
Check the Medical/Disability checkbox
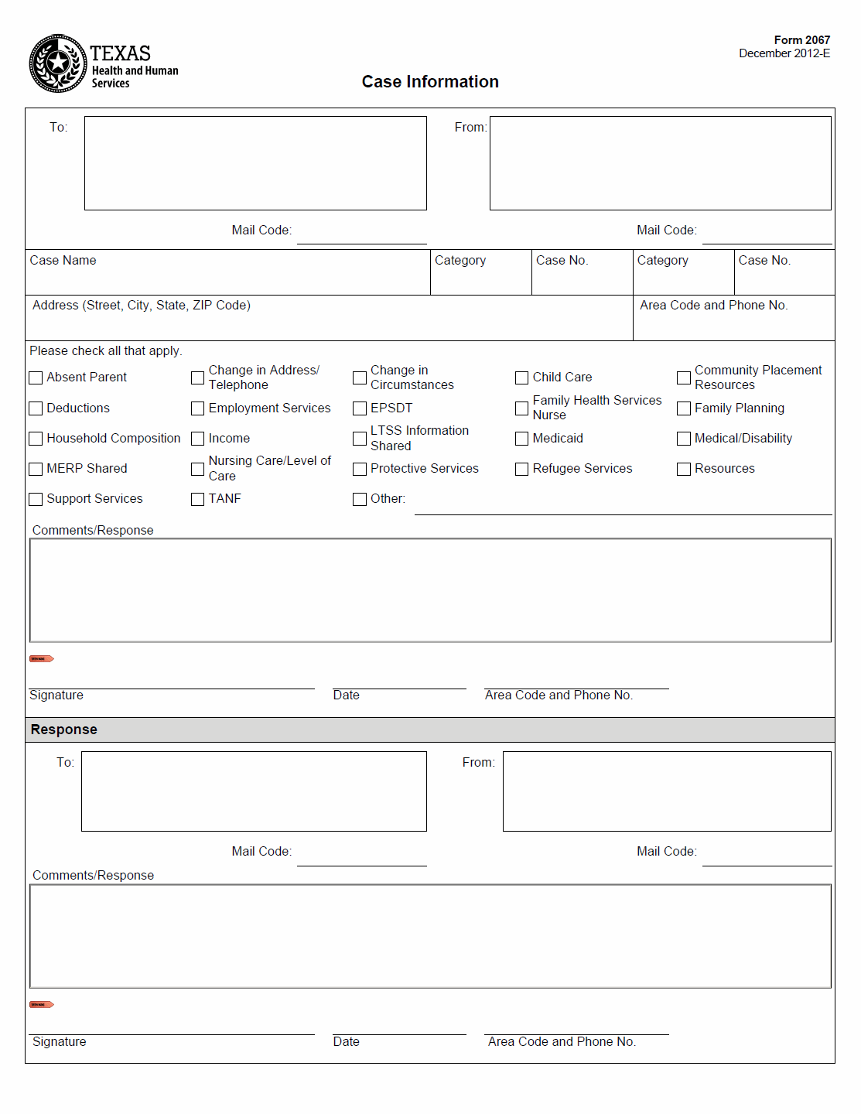point(684,439)
